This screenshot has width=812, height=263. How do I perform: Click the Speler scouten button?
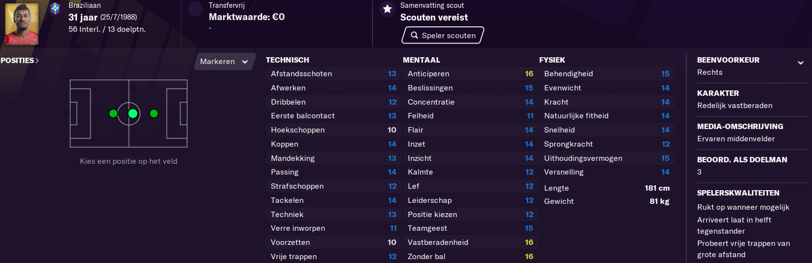click(443, 35)
